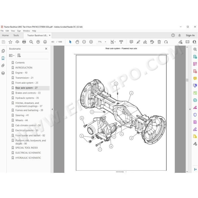Open the File menu
Image resolution: width=198 pixels, height=198 pixels.
pyautogui.click(x=2, y=31)
